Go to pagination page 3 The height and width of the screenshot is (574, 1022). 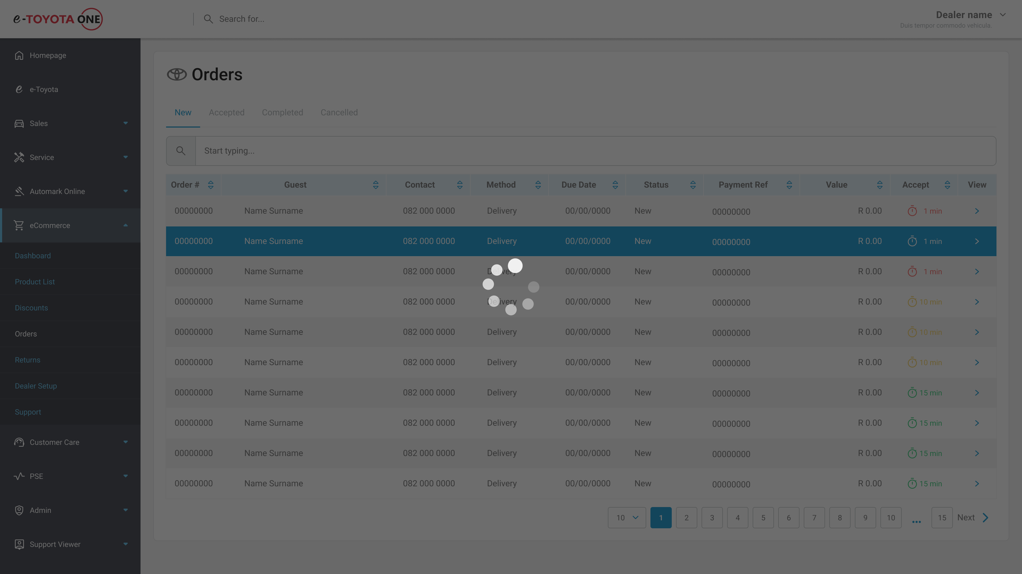pos(712,518)
